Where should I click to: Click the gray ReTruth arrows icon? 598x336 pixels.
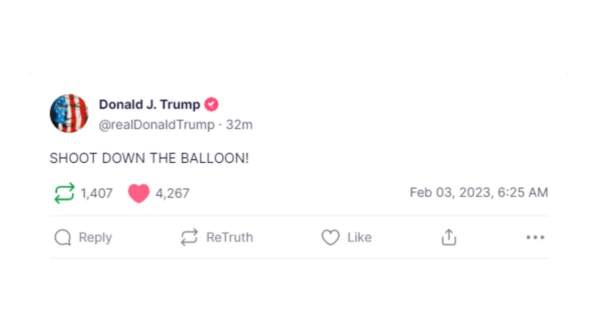[189, 237]
